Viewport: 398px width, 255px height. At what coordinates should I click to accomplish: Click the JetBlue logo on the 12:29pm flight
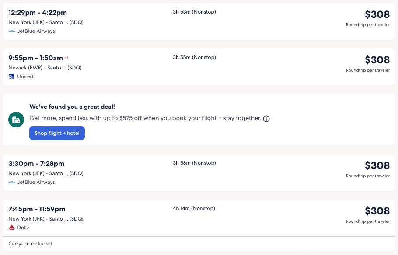[x=12, y=31]
